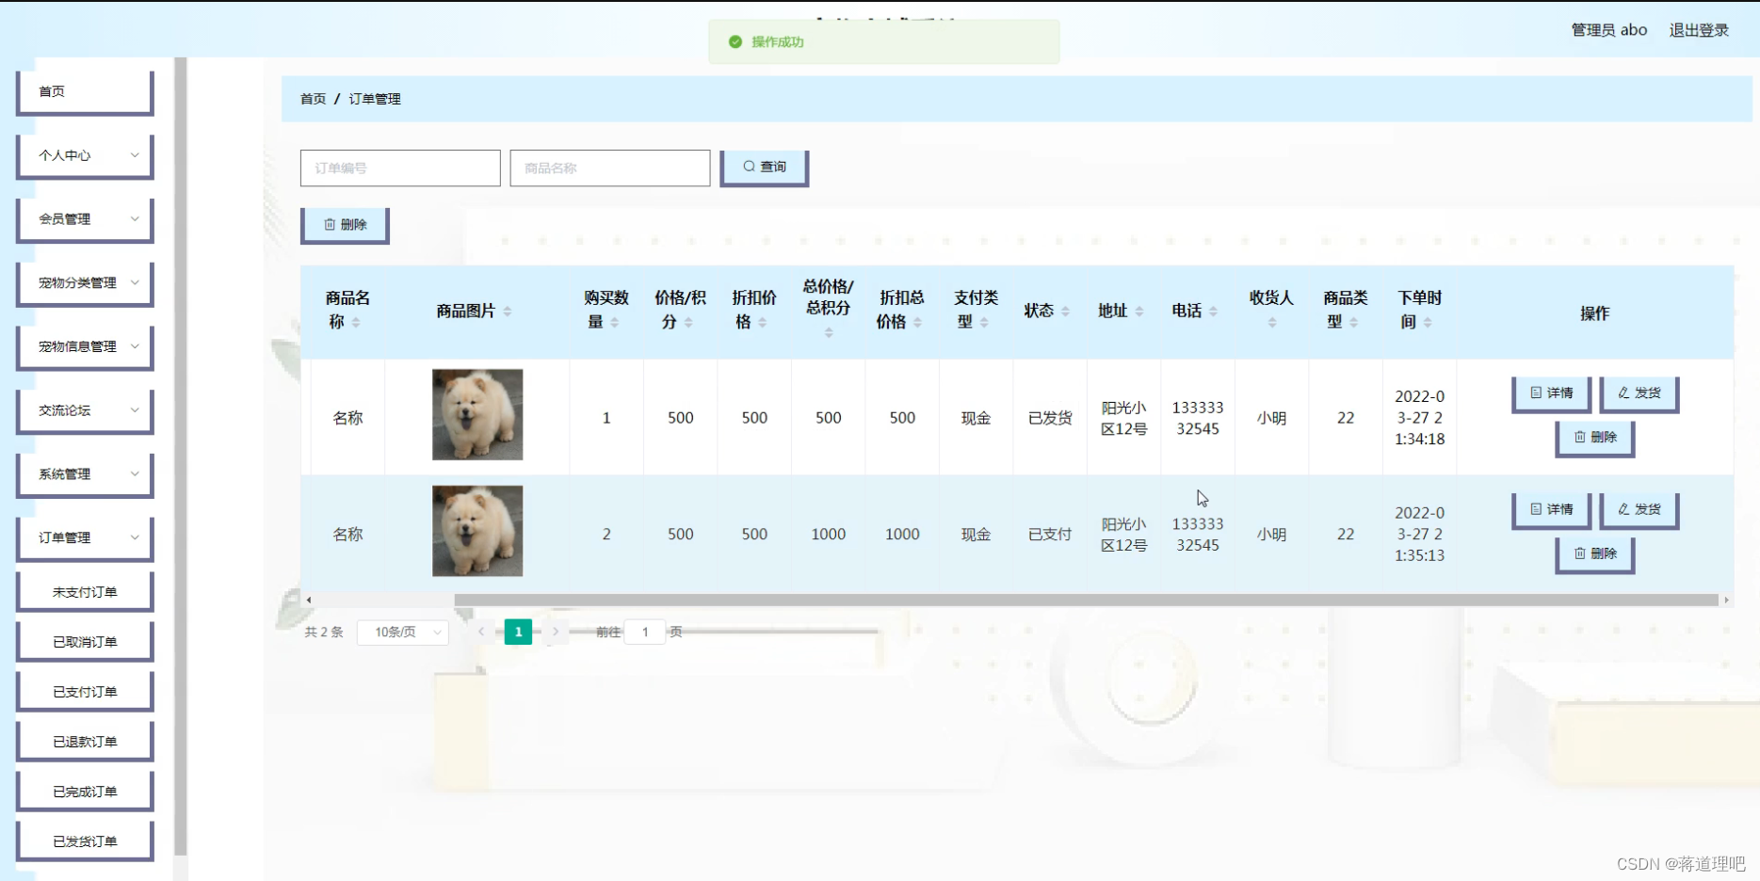Image resolution: width=1760 pixels, height=881 pixels.
Task: Expand the 个人中心 sidebar menu
Action: point(85,155)
